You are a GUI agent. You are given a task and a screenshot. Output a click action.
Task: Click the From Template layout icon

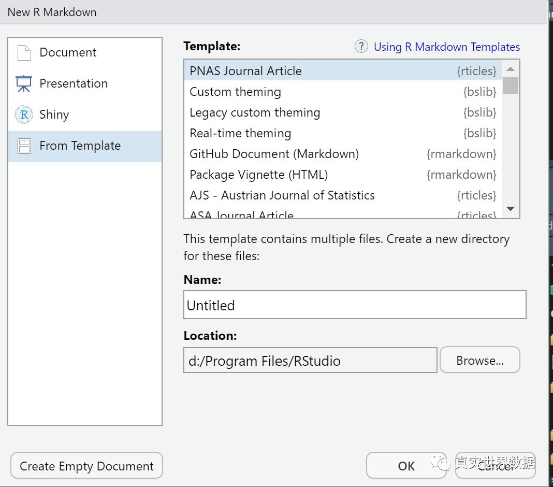tap(24, 146)
